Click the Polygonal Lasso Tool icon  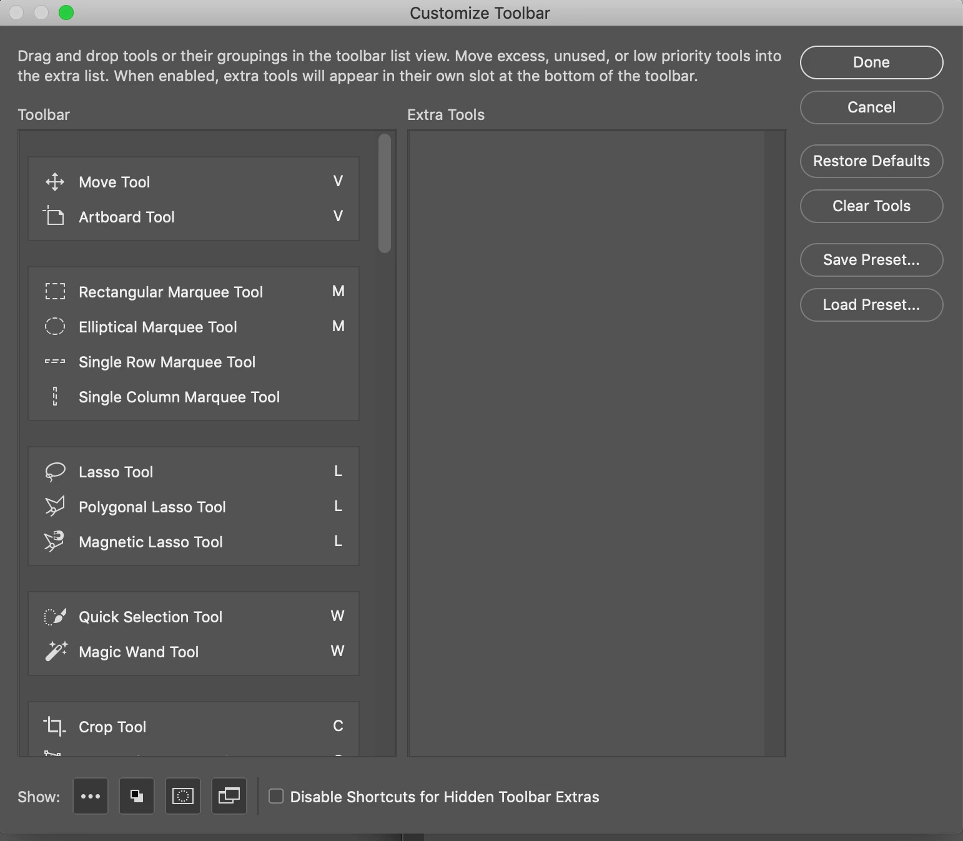point(55,506)
